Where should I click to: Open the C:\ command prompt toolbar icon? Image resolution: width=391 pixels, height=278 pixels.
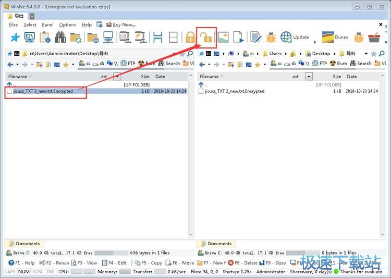(x=30, y=37)
